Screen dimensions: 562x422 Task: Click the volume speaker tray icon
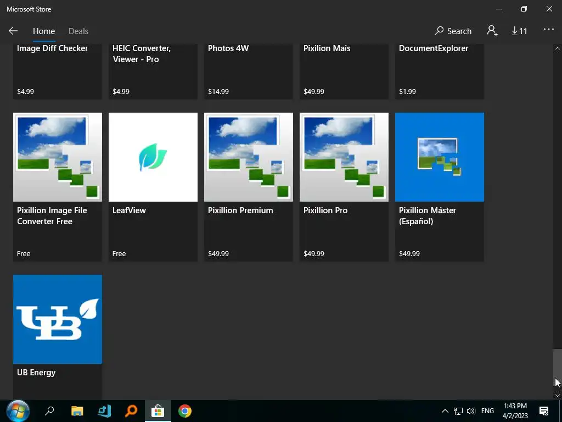click(x=471, y=411)
